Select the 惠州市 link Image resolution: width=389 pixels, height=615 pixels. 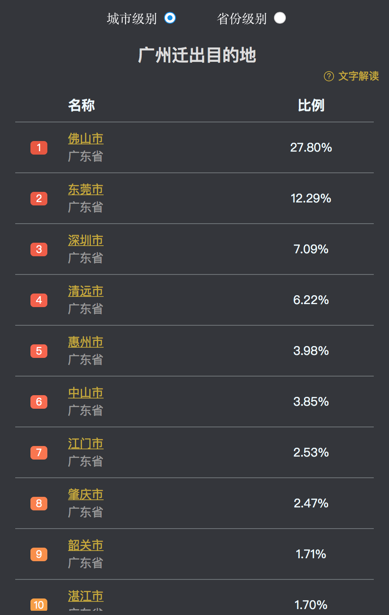[x=86, y=342]
